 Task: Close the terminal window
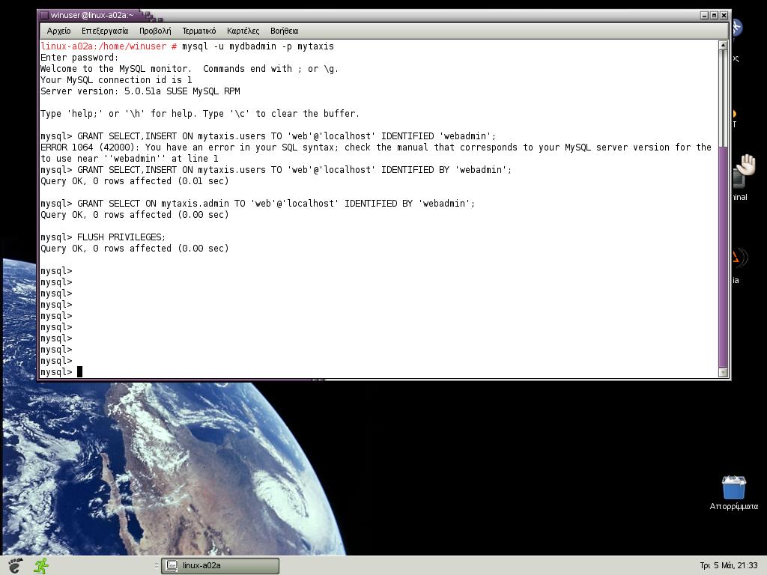[x=724, y=15]
